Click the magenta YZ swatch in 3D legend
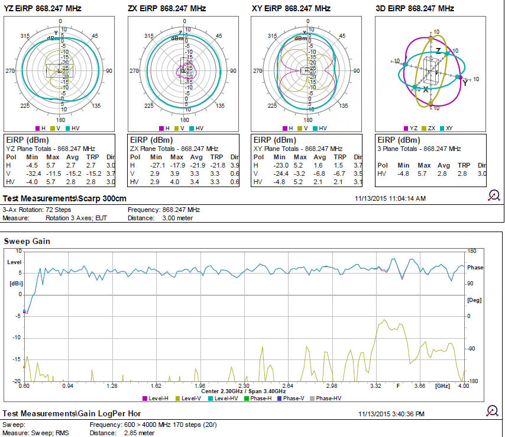The height and width of the screenshot is (437, 505). [406, 128]
